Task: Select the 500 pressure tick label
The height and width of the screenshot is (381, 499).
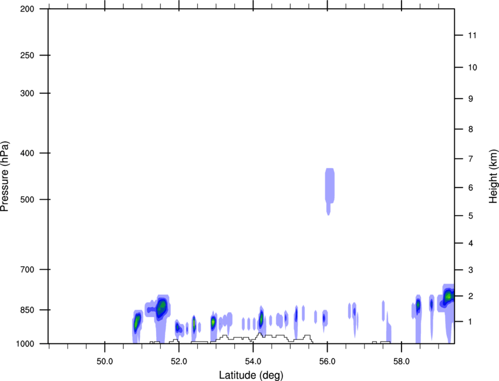Action: coord(27,199)
